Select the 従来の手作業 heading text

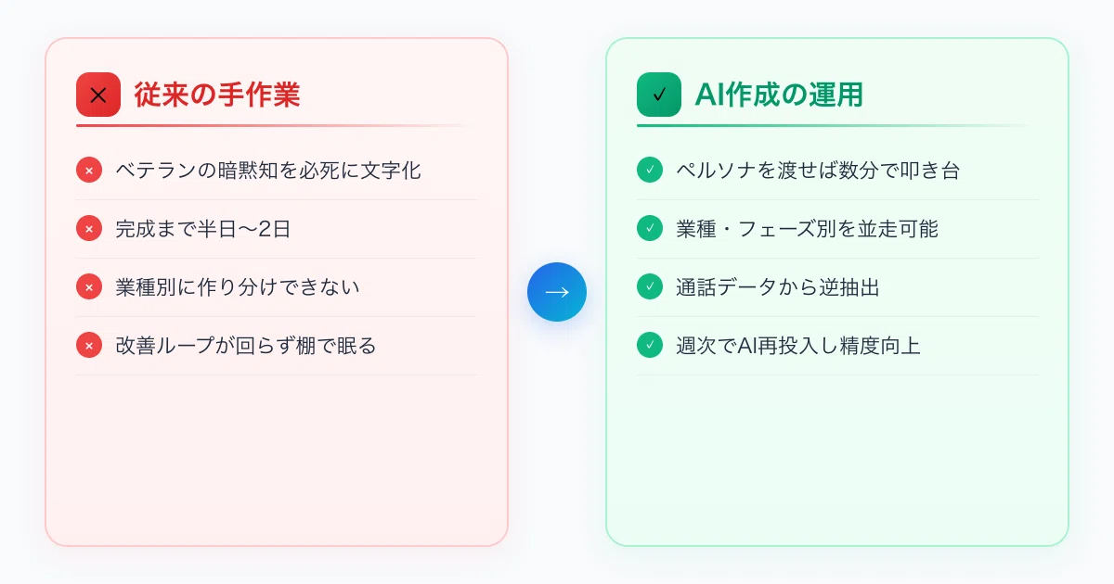coord(217,95)
